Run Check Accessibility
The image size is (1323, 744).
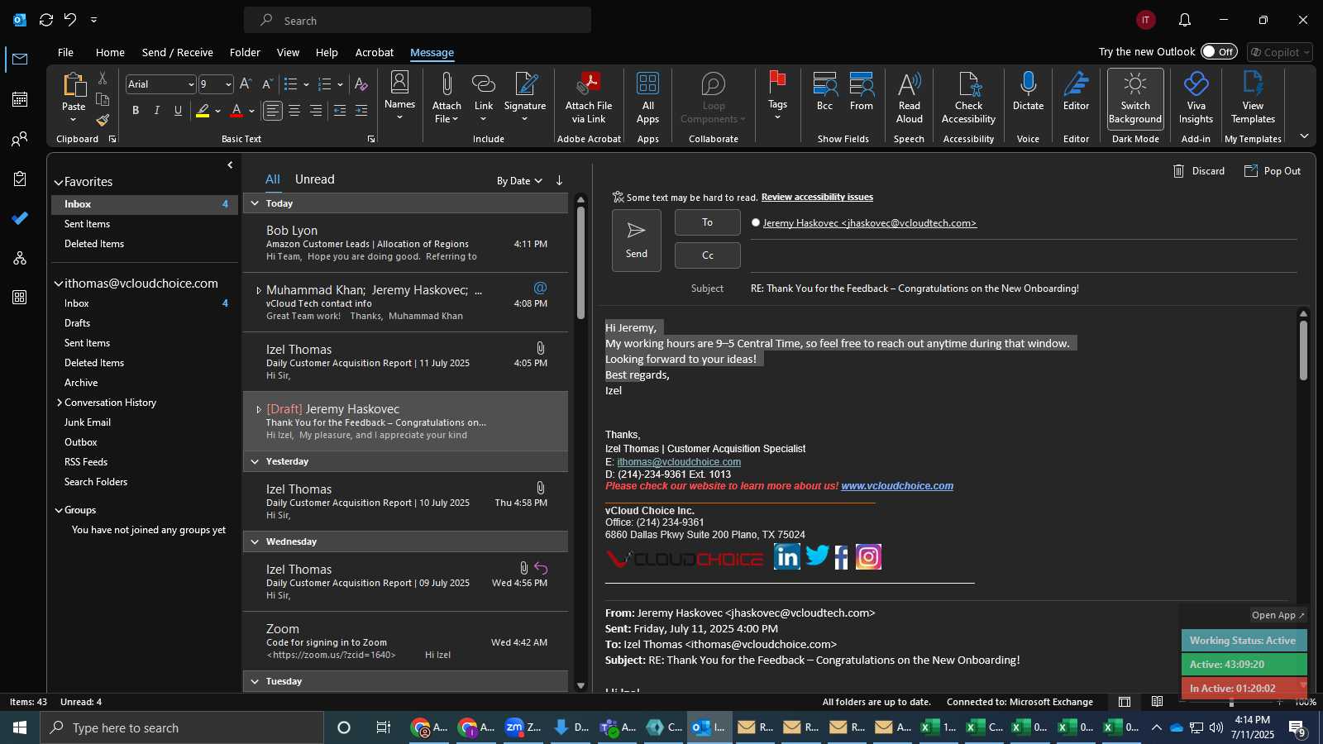click(x=968, y=98)
